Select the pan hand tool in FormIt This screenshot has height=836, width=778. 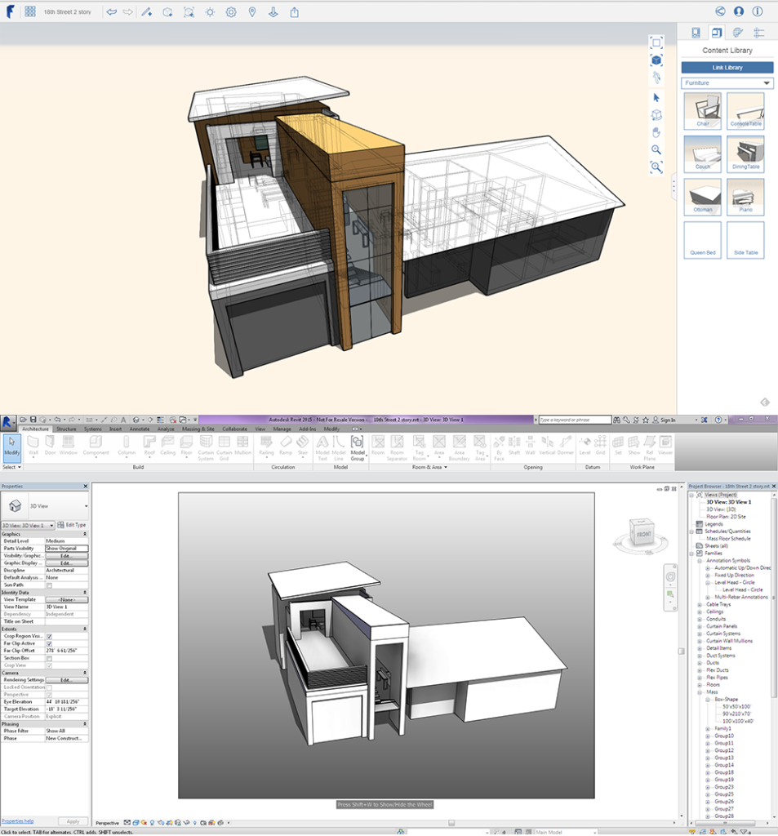tap(656, 132)
